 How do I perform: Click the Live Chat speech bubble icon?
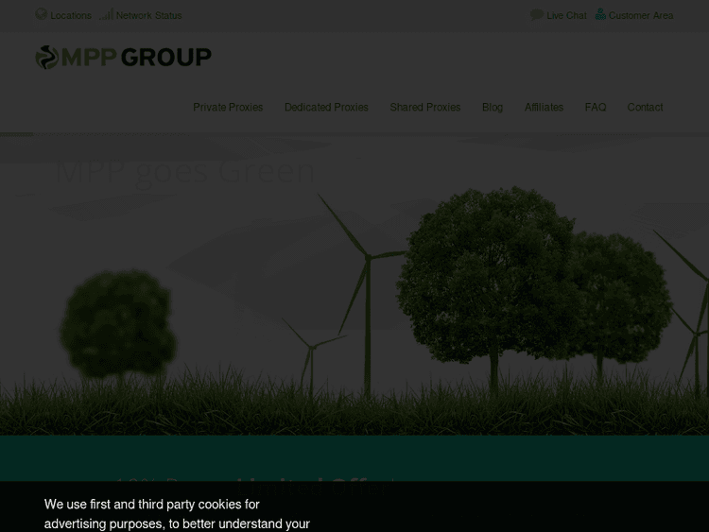click(x=536, y=14)
